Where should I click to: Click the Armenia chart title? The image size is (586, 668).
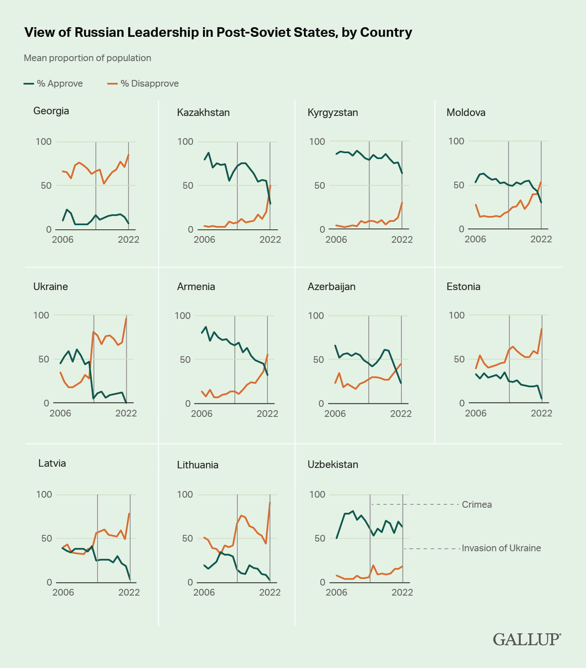(x=196, y=287)
